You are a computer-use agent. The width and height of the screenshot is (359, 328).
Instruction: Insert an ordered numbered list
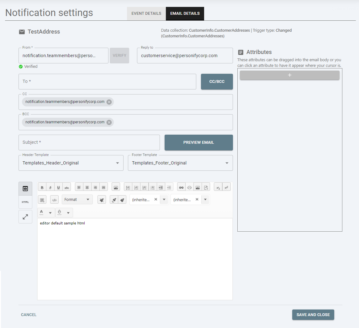tap(136, 187)
